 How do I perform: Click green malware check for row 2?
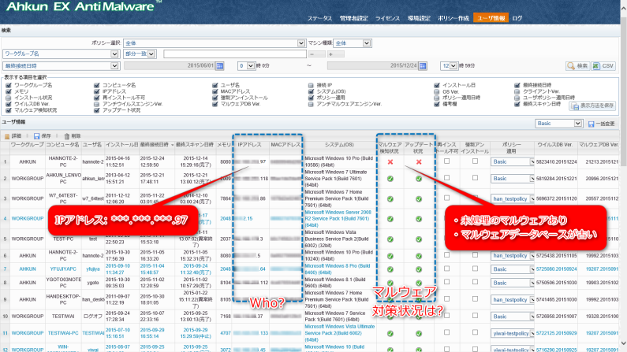pyautogui.click(x=390, y=179)
